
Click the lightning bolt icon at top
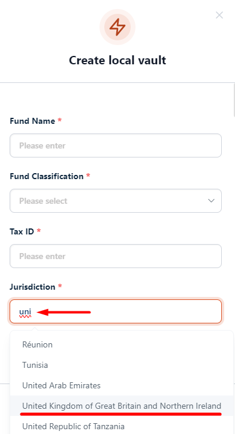[117, 27]
